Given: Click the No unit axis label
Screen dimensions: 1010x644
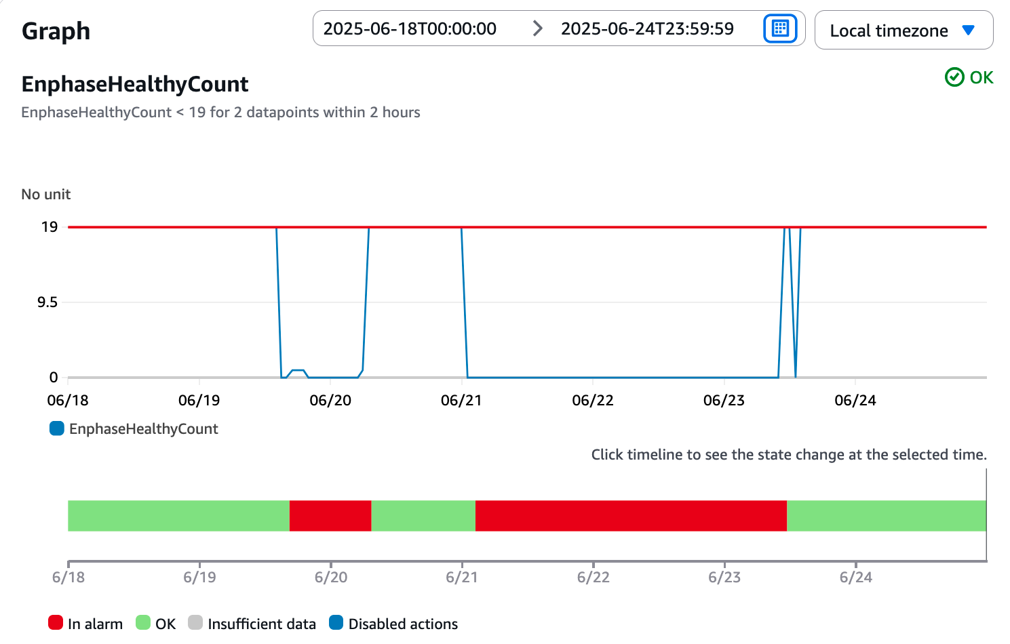Looking at the screenshot, I should coord(46,195).
